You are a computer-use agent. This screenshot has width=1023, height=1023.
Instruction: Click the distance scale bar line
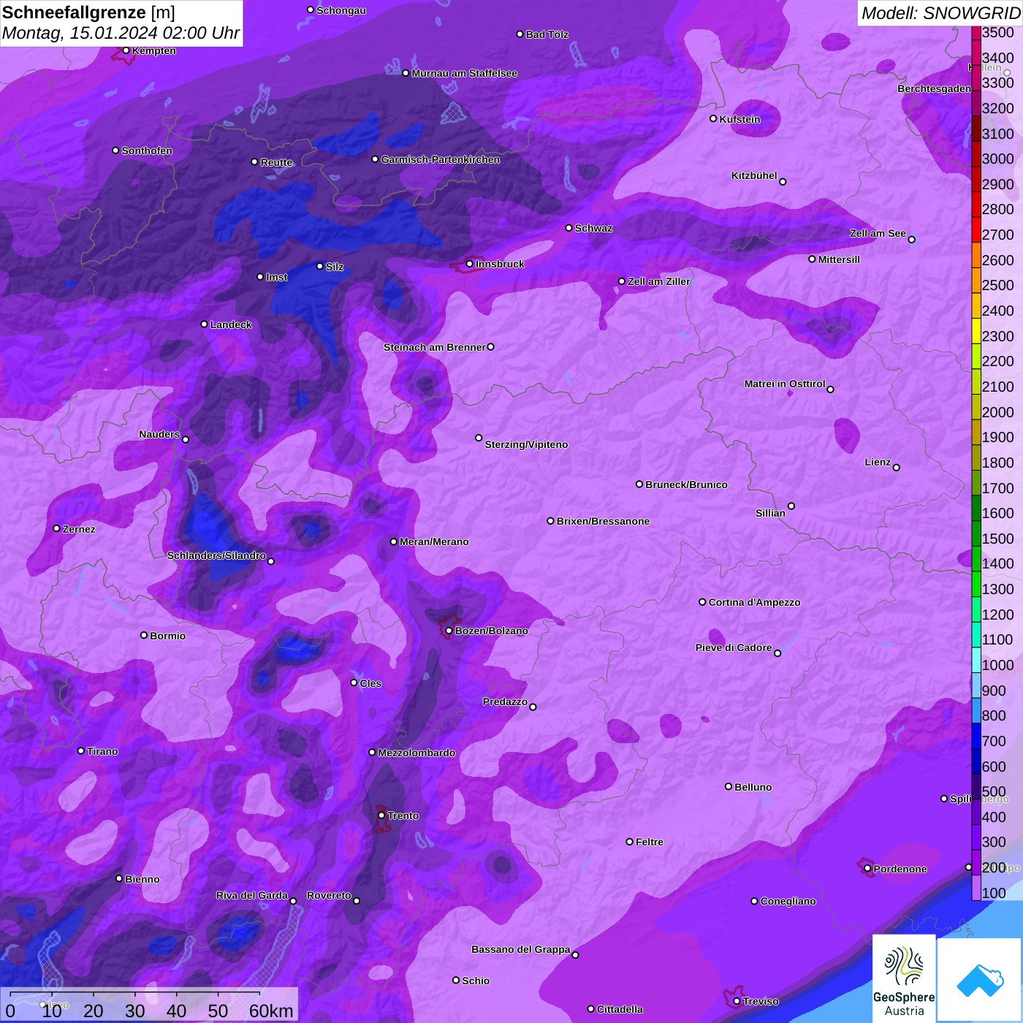(135, 993)
